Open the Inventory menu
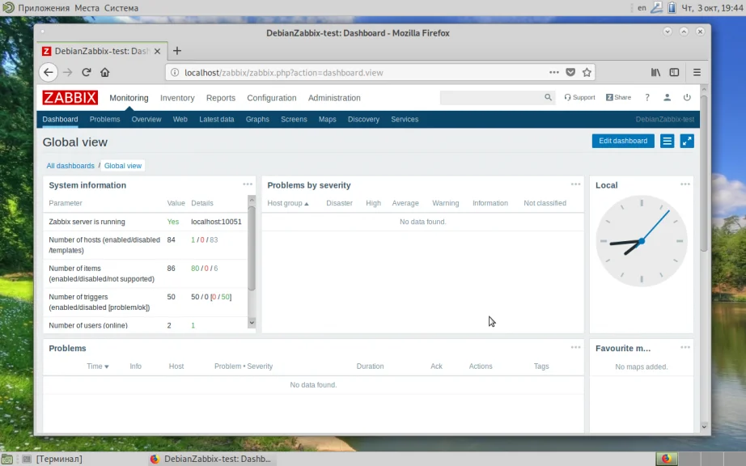The height and width of the screenshot is (466, 746). [x=177, y=97]
